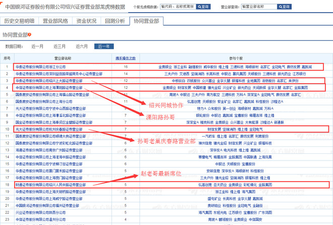
Task: Open 海通证券 南京广州路营业部 link
Action: click(49, 150)
